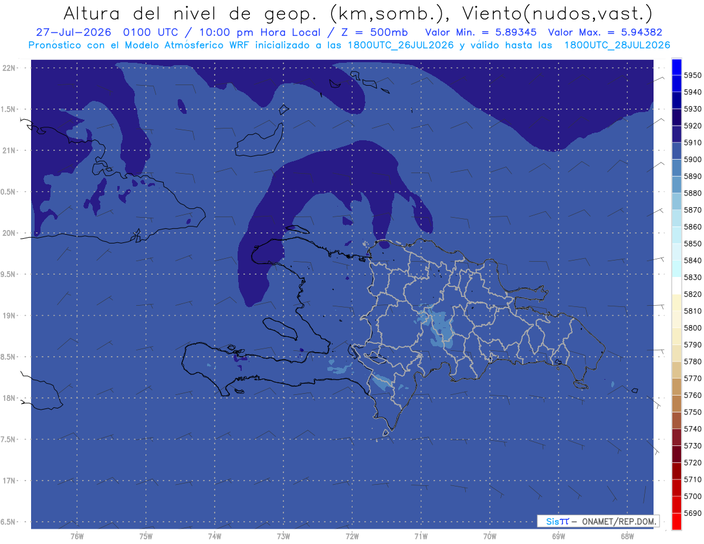704x544 pixels.
Task: Click the 21N latitude label
Action: (x=9, y=150)
